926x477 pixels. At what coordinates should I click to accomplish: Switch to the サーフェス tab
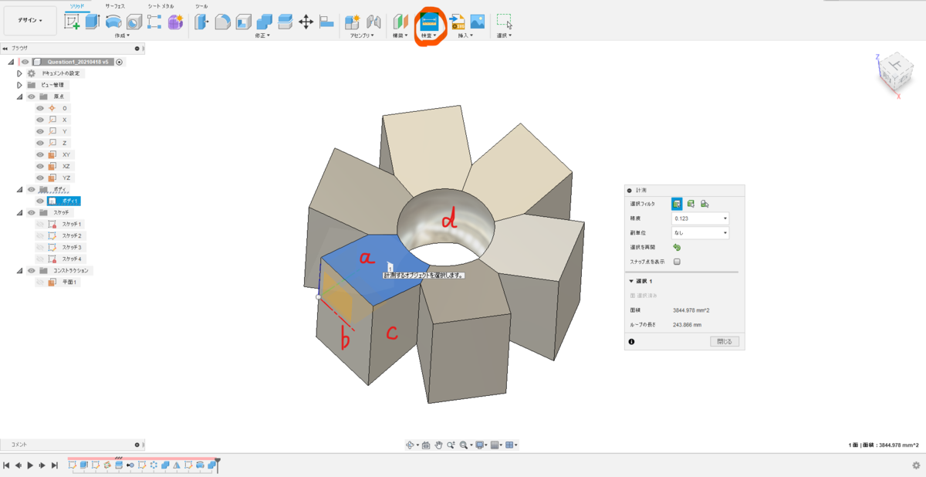[115, 6]
